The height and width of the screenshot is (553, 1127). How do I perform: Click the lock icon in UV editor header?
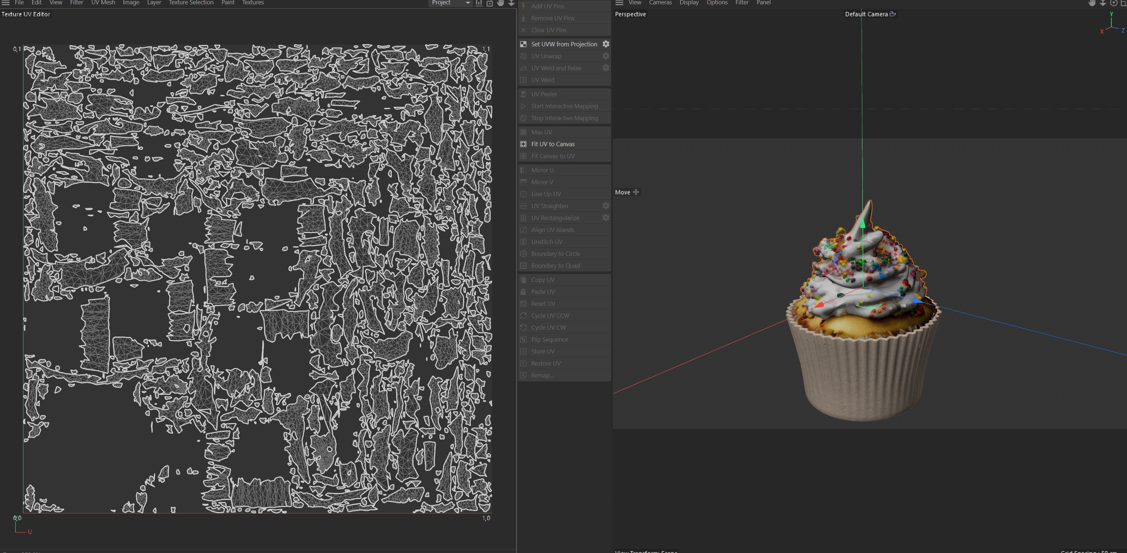point(490,3)
